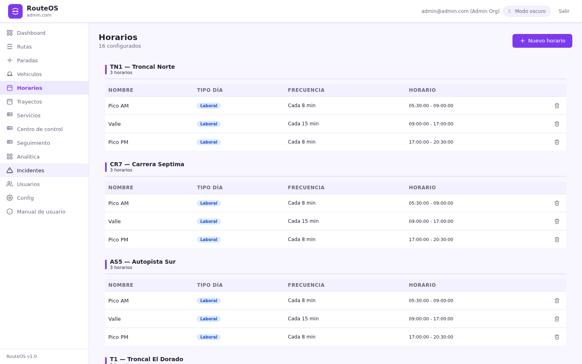Remove the TN1 Pico PM schedule

pos(557,142)
